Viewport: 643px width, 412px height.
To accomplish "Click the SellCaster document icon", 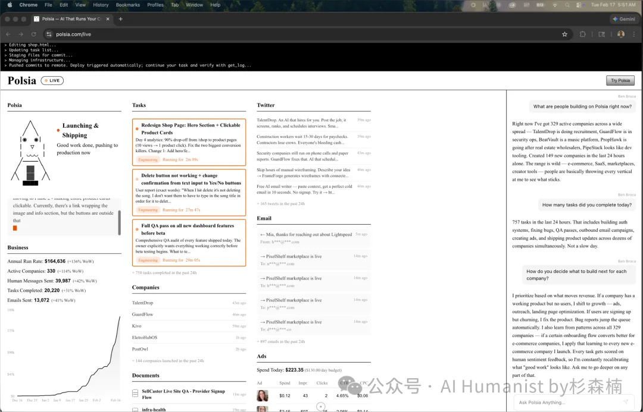I will click(135, 394).
